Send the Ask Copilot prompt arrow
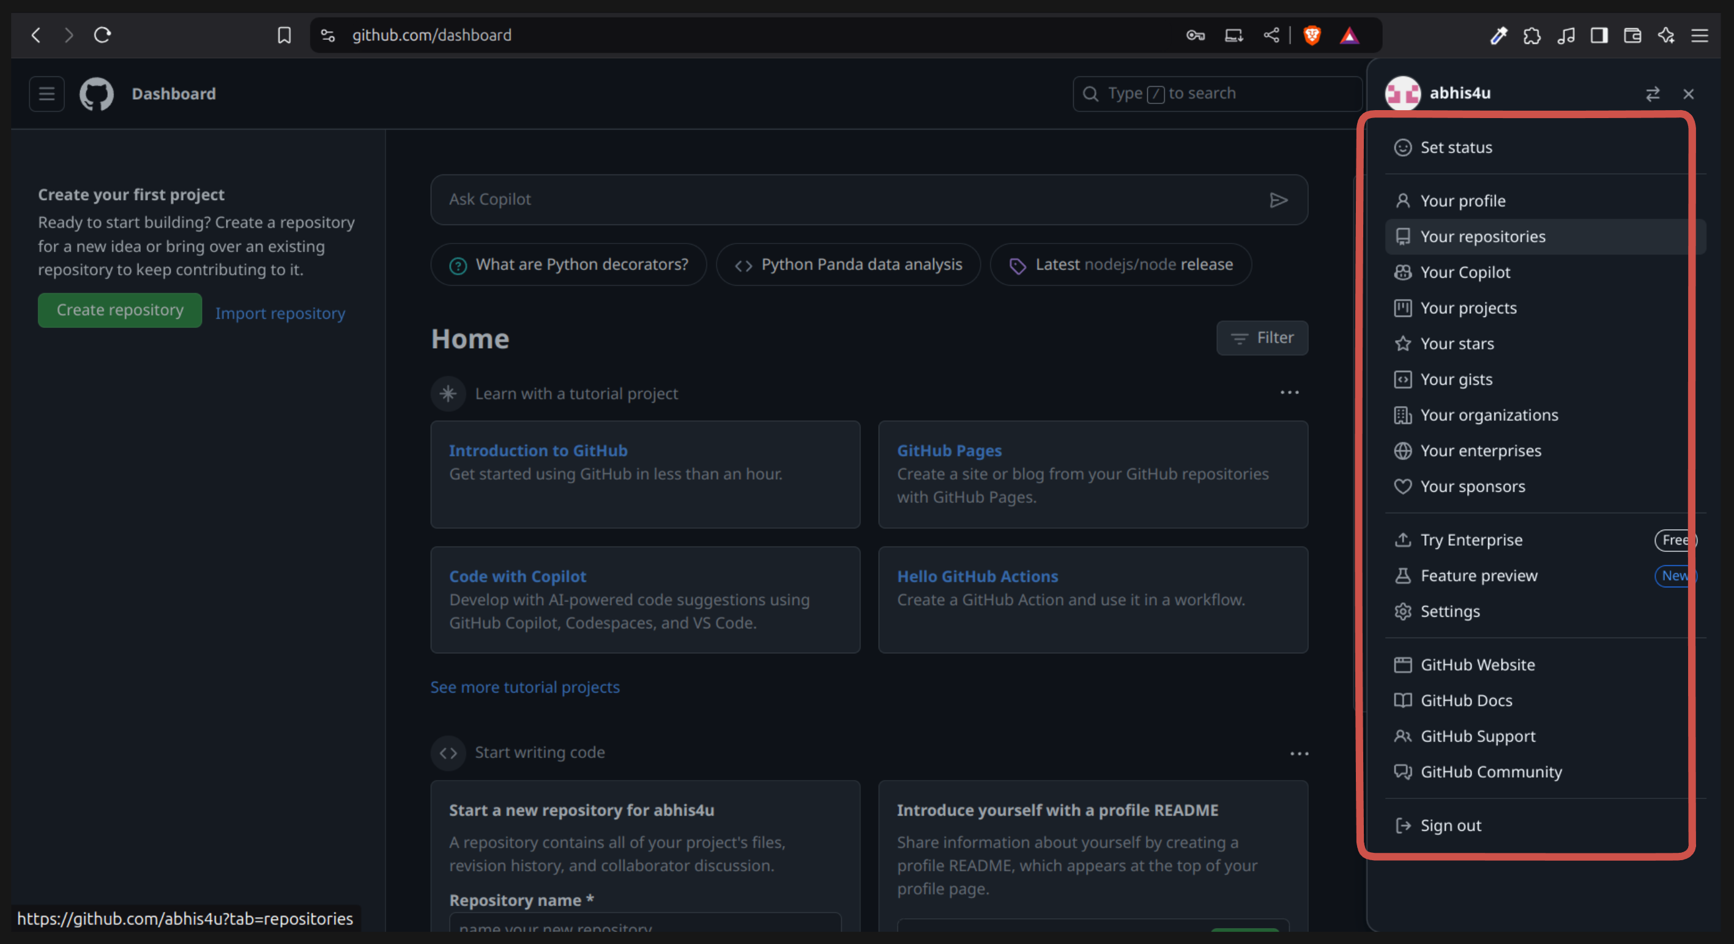Viewport: 1734px width, 944px height. 1278,200
